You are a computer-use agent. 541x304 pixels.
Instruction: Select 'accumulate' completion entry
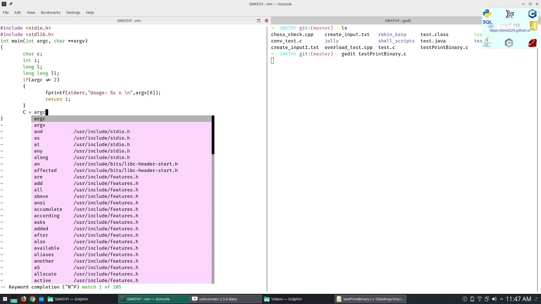point(122,209)
